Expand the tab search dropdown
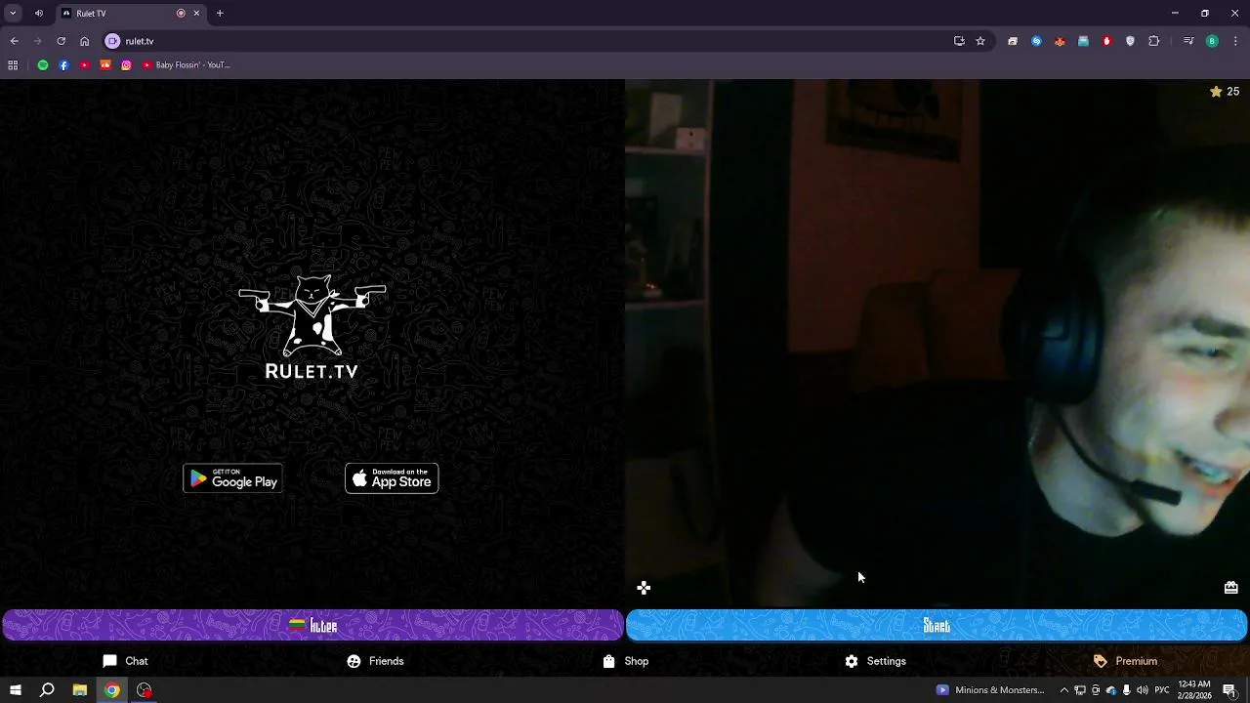The height and width of the screenshot is (703, 1250). click(x=13, y=14)
